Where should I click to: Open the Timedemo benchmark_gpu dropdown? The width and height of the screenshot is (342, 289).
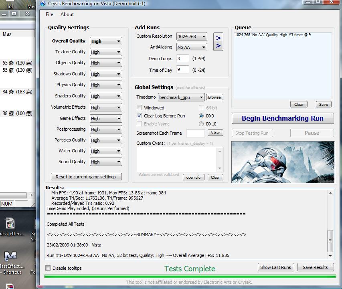[181, 97]
